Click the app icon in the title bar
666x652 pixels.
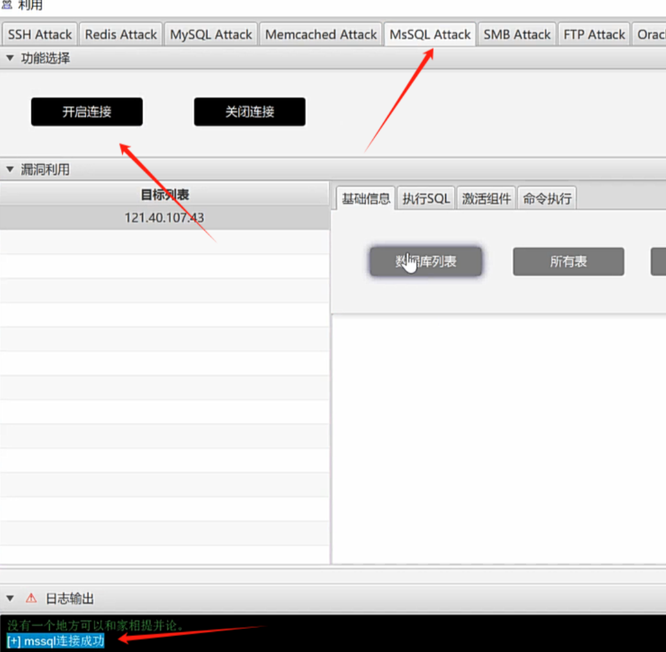click(x=6, y=5)
